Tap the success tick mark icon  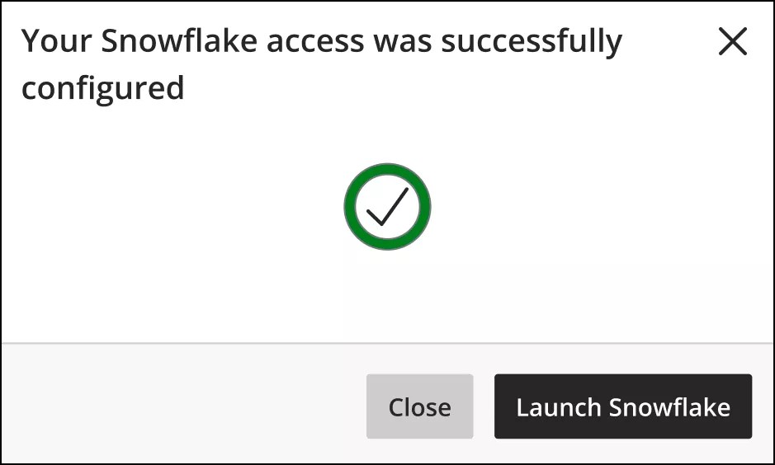[387, 206]
